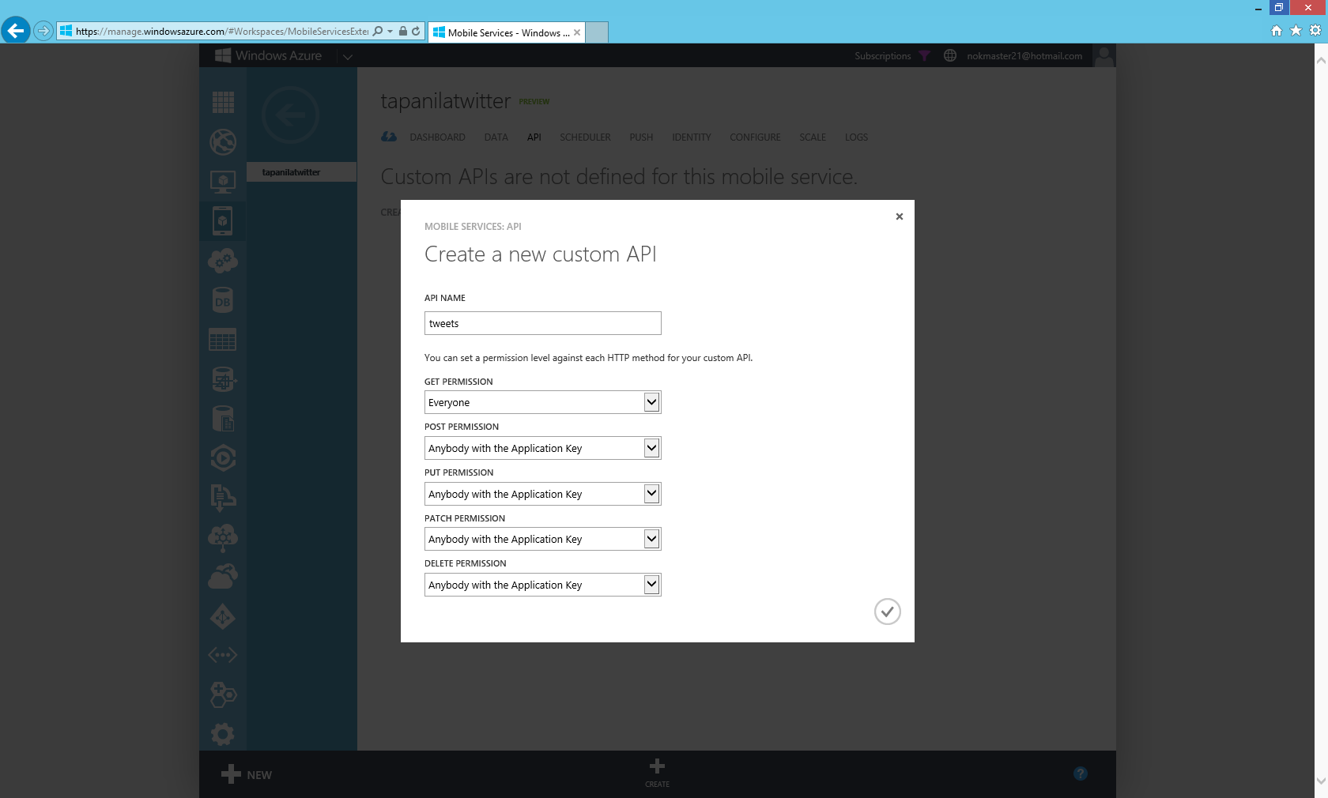Close the Mobile Services browser tab
This screenshot has width=1328, height=798.
(x=577, y=32)
